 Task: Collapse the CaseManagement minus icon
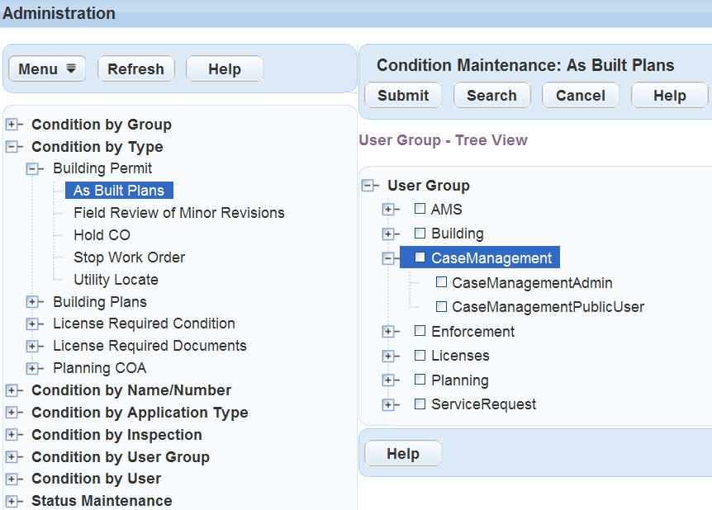point(388,258)
